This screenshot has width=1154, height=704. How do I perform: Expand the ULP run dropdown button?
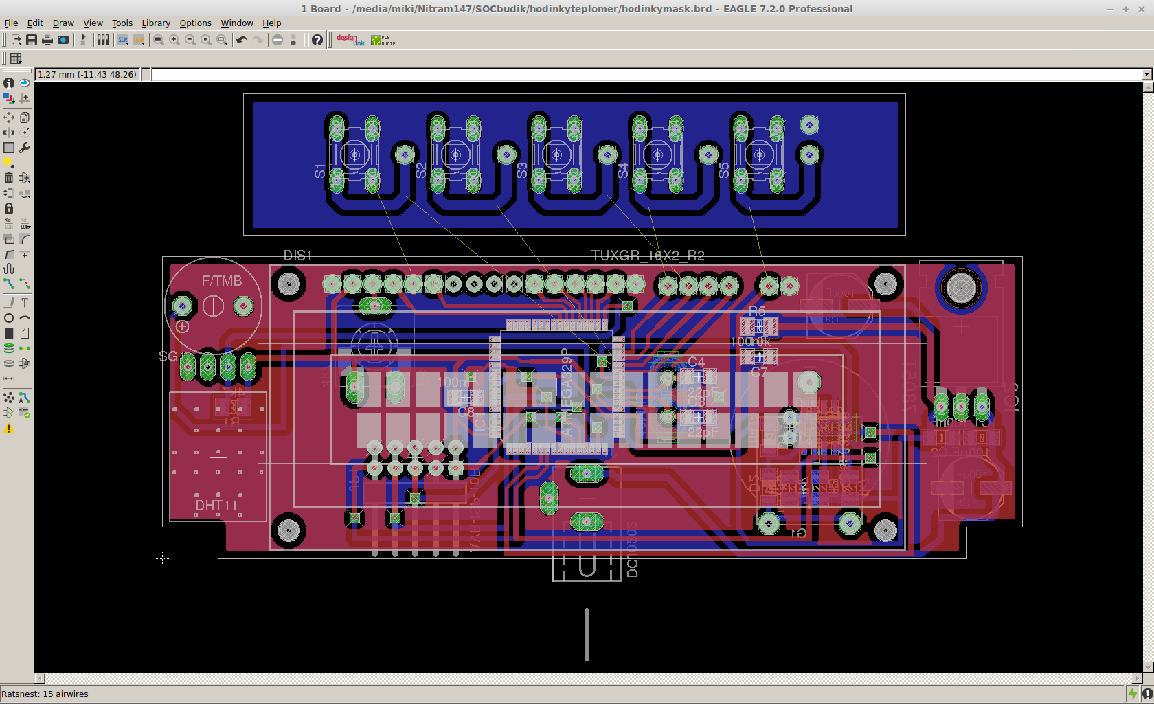tap(139, 40)
